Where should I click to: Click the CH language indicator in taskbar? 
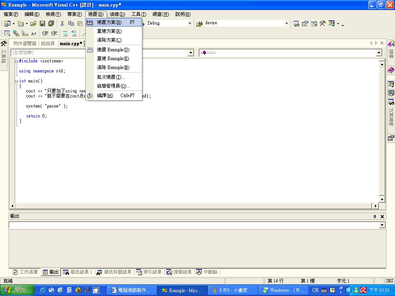tap(315, 290)
